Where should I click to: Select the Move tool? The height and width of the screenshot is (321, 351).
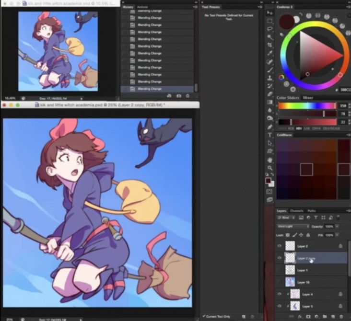point(269,13)
